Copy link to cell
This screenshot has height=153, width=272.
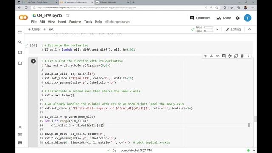[x=218, y=56]
